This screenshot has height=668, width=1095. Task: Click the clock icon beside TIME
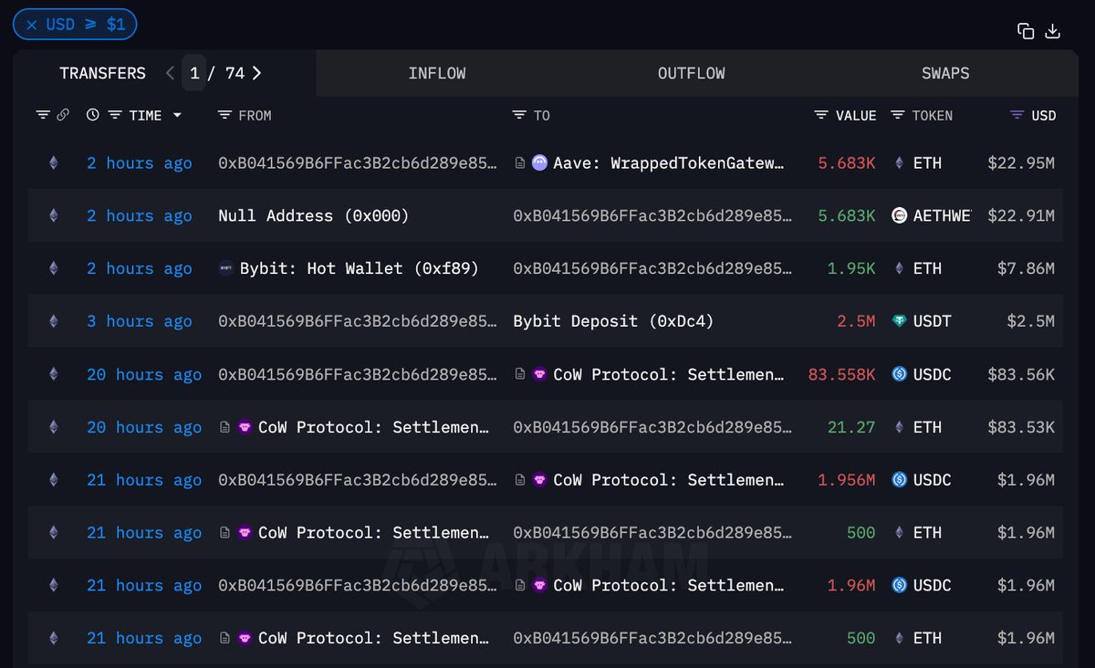(93, 115)
